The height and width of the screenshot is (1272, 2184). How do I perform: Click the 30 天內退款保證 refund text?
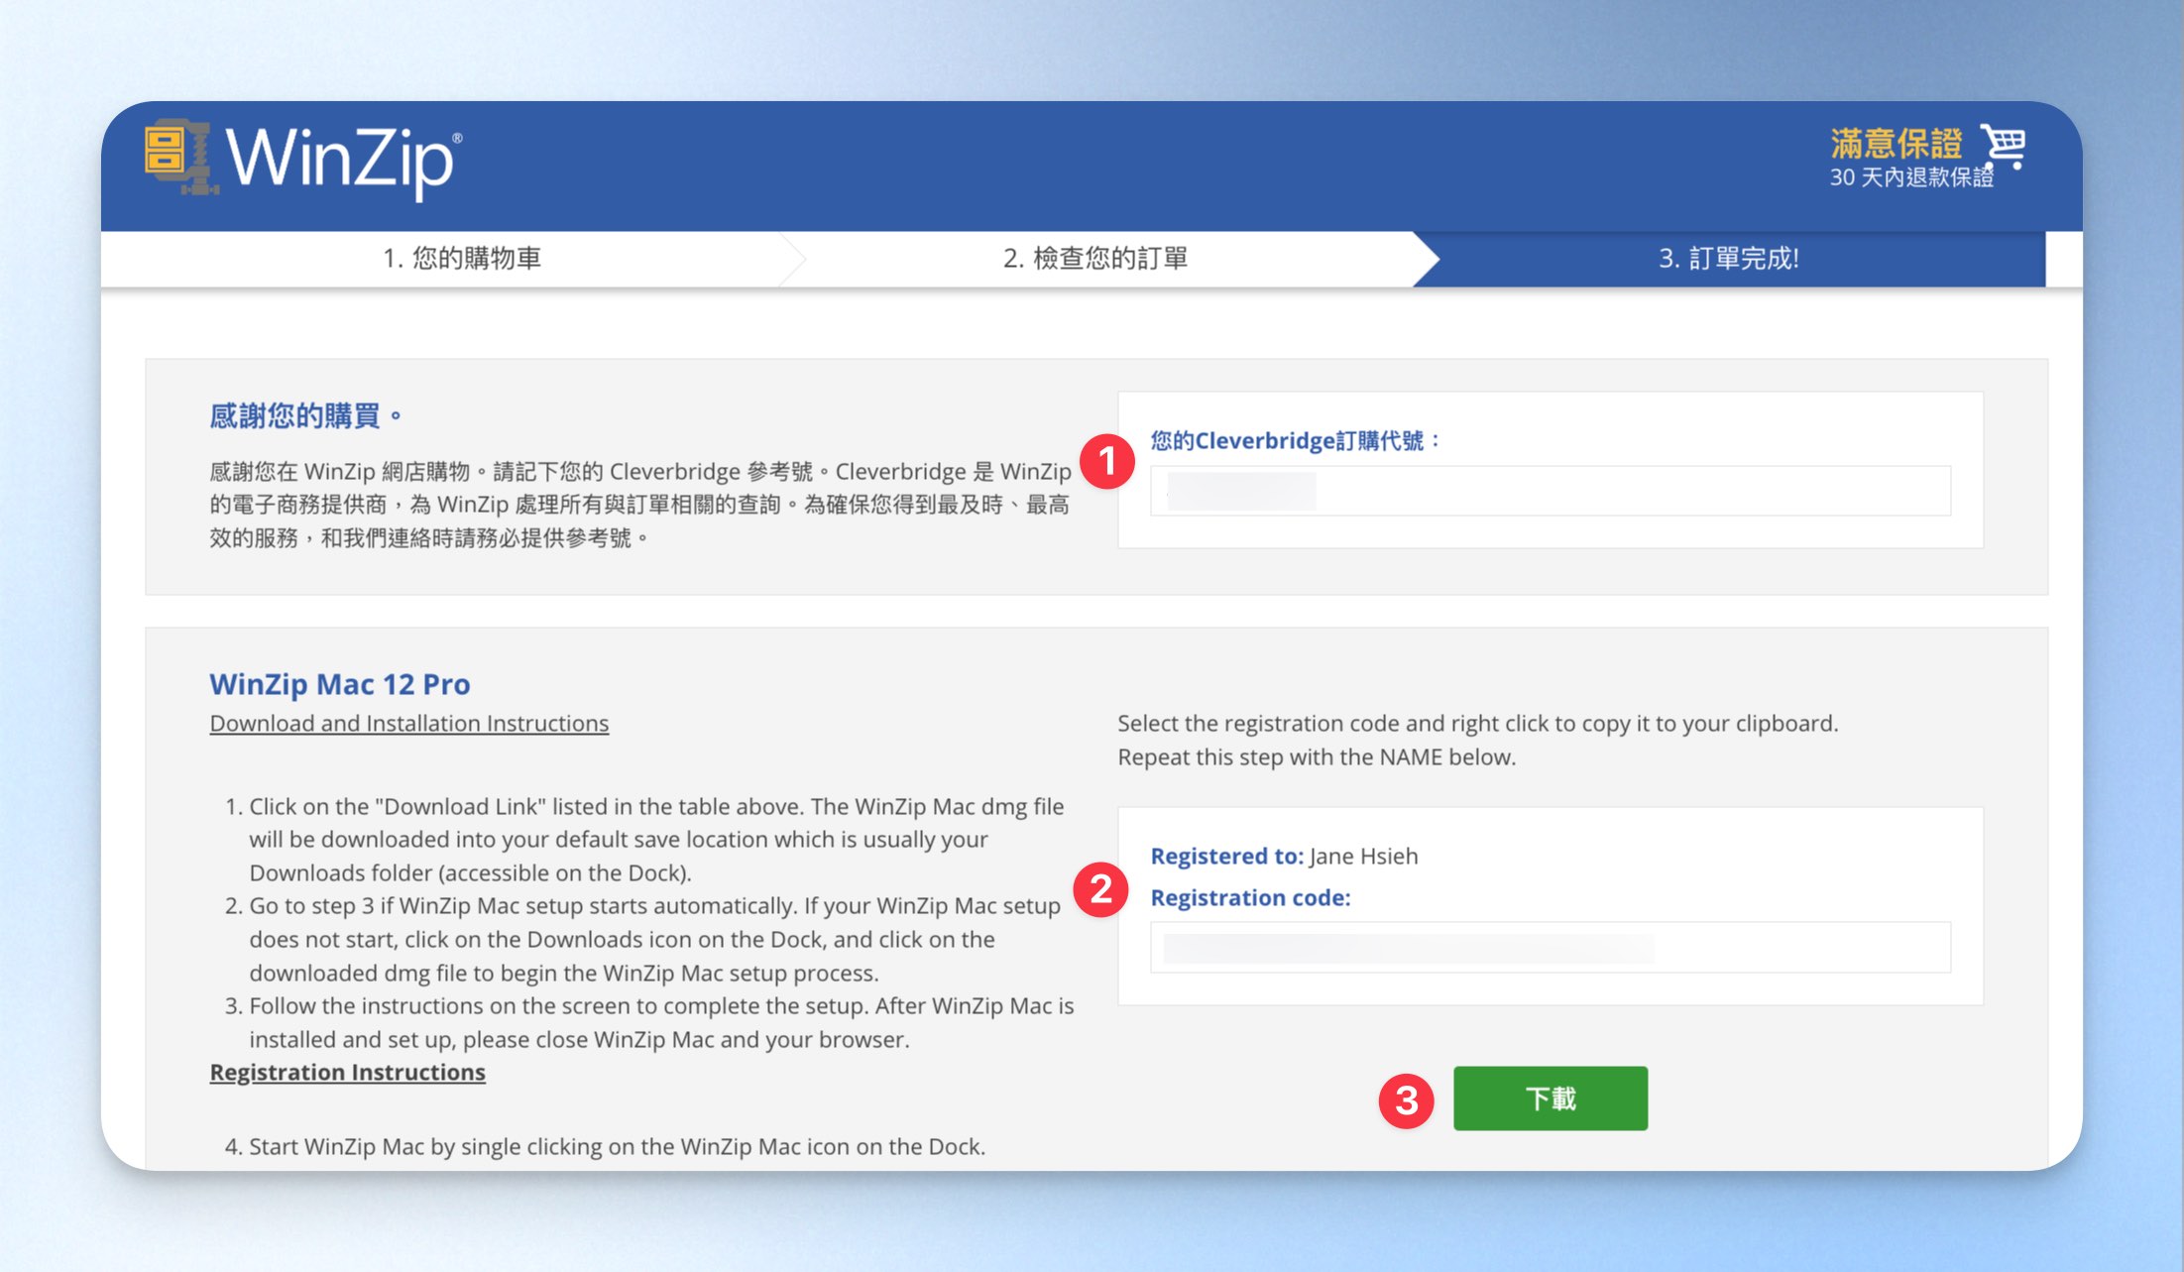click(x=1911, y=177)
